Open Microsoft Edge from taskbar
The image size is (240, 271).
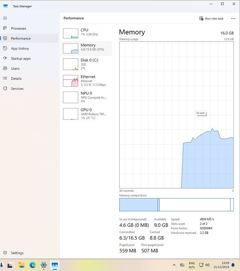pyautogui.click(x=33, y=265)
